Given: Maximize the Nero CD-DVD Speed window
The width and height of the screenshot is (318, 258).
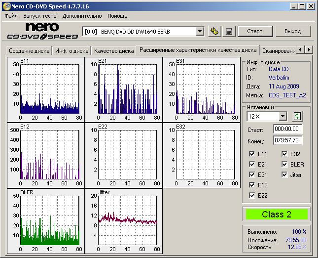Looking at the screenshot, I should [302, 6].
